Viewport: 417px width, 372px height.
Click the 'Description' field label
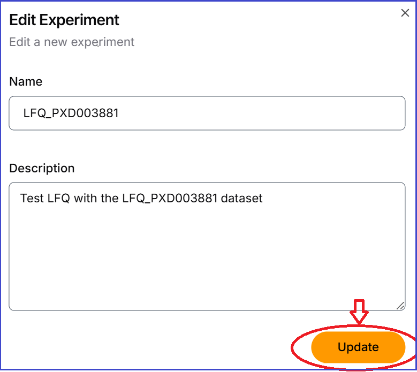(42, 168)
